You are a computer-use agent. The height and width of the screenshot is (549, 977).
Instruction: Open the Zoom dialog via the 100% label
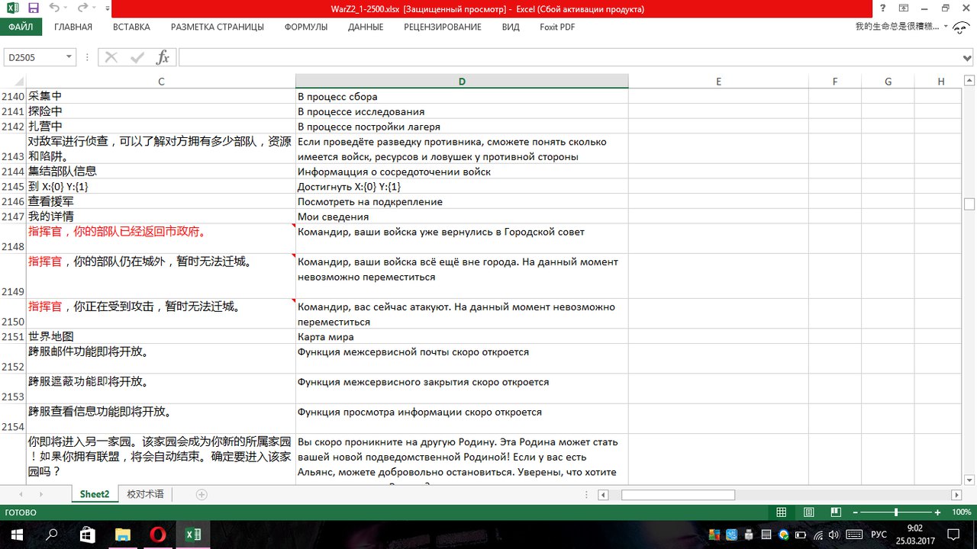click(962, 512)
